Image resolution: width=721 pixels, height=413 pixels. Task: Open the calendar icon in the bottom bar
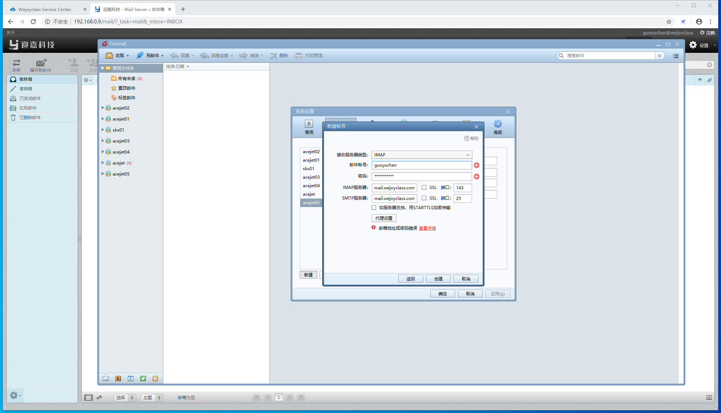pyautogui.click(x=131, y=379)
